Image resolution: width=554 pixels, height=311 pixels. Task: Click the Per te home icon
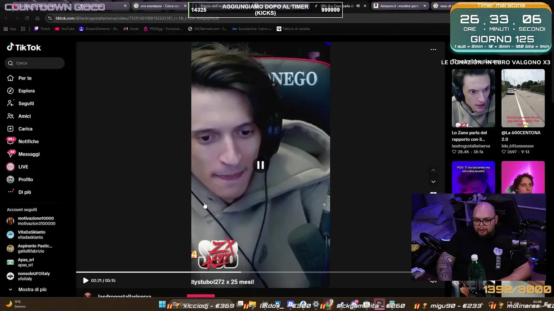click(x=10, y=78)
